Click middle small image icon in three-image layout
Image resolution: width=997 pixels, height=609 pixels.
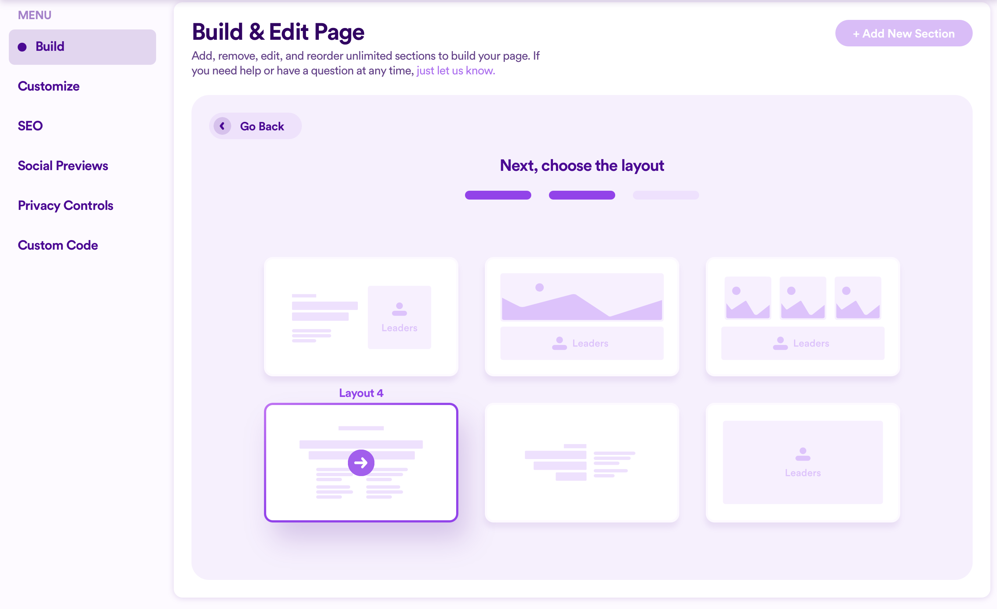(x=802, y=298)
